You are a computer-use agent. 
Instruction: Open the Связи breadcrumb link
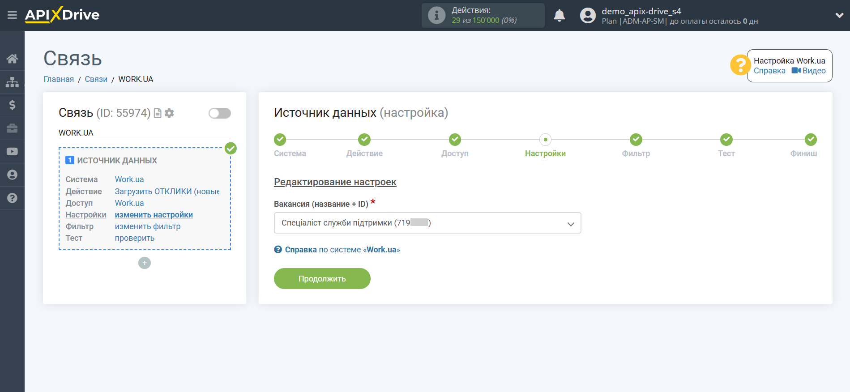(x=96, y=79)
